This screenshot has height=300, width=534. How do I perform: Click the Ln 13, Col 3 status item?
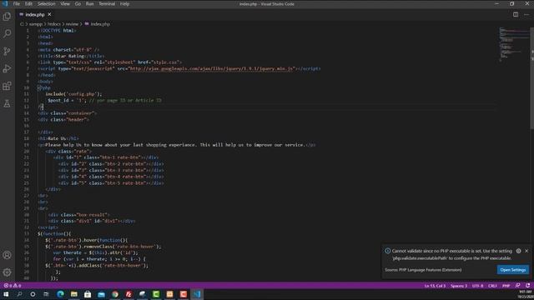point(435,286)
